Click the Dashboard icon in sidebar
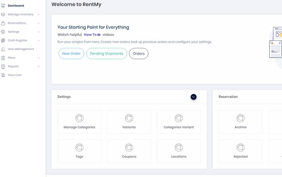This screenshot has width=282, height=177. click(3, 6)
